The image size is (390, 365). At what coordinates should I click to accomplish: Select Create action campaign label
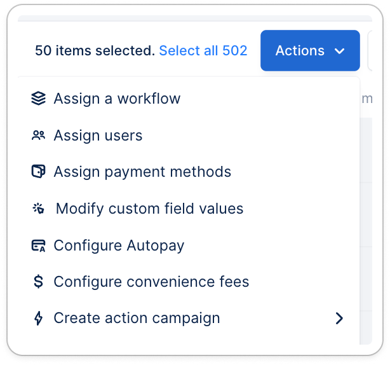[x=137, y=318]
